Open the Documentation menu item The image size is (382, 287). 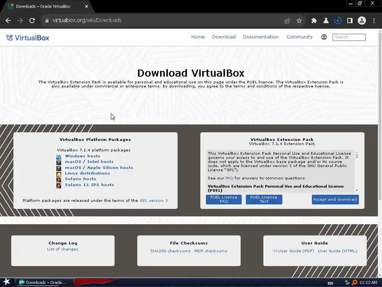(261, 37)
